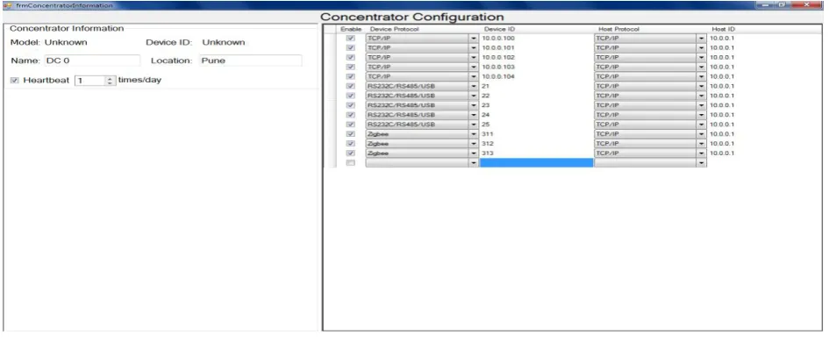Check Enable box in the empty new row
The width and height of the screenshot is (829, 342).
point(350,163)
